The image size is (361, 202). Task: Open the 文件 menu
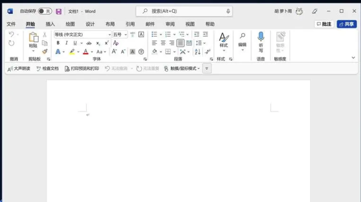click(11, 24)
